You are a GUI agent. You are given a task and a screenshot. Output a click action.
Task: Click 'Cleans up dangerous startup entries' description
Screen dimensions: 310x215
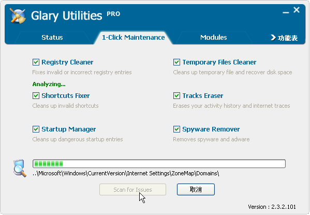[x=78, y=139]
